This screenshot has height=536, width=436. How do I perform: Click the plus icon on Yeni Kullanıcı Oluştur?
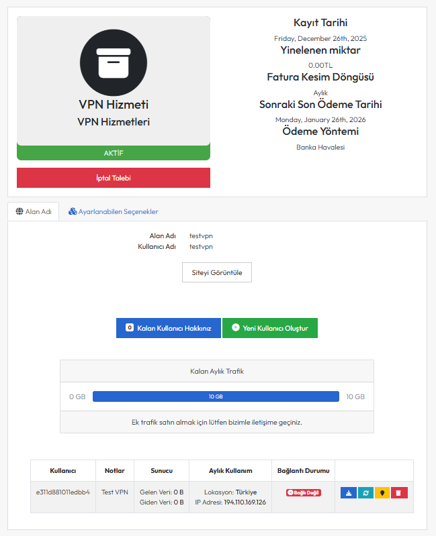(x=235, y=328)
